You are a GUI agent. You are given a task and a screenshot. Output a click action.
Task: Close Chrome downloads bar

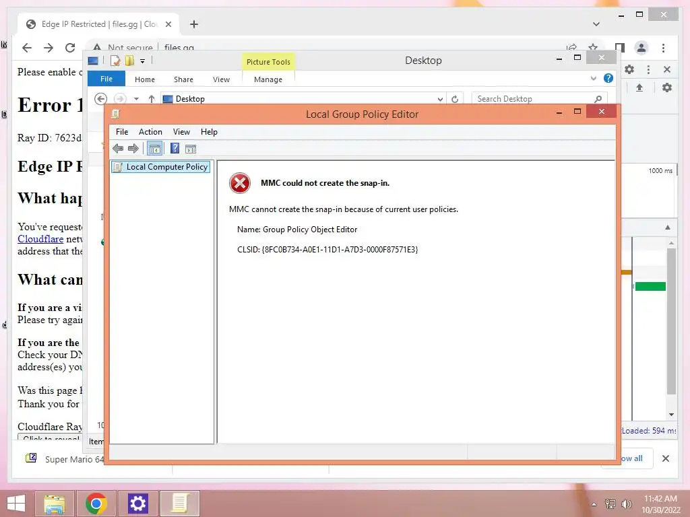666,458
